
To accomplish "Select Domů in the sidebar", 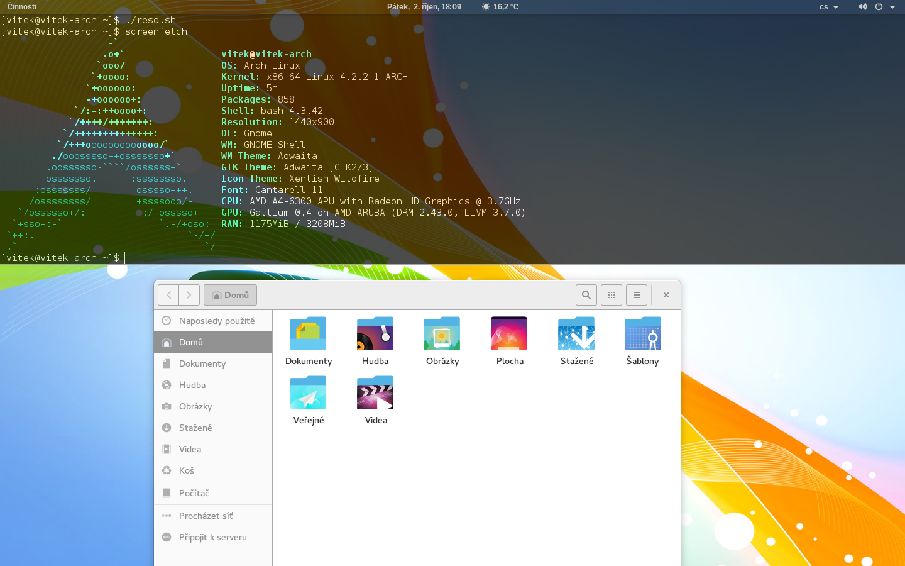I will click(x=213, y=342).
